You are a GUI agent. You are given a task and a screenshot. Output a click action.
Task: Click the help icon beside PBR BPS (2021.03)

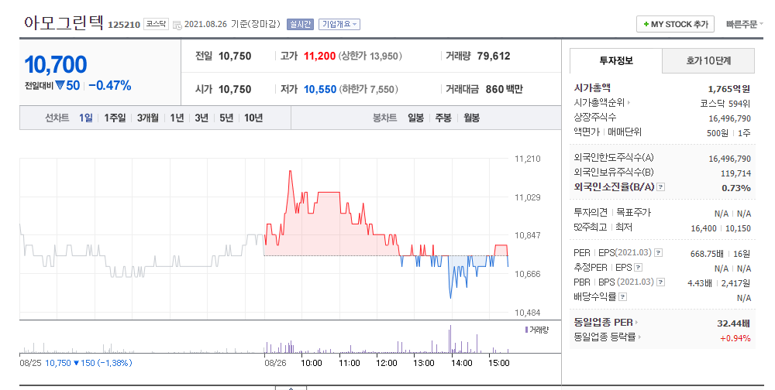661,282
